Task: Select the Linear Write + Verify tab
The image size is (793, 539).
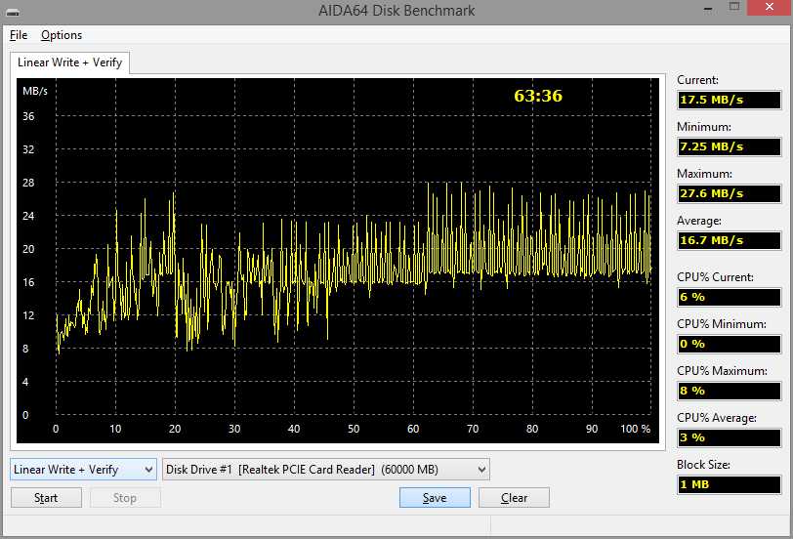Action: click(x=68, y=62)
